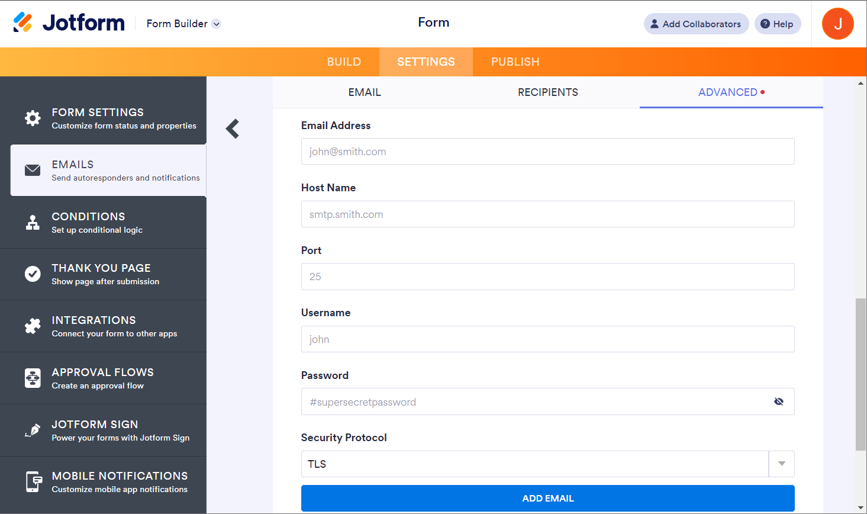Click the Jotform logo icon
Viewport: 867px width, 514px height.
click(22, 23)
